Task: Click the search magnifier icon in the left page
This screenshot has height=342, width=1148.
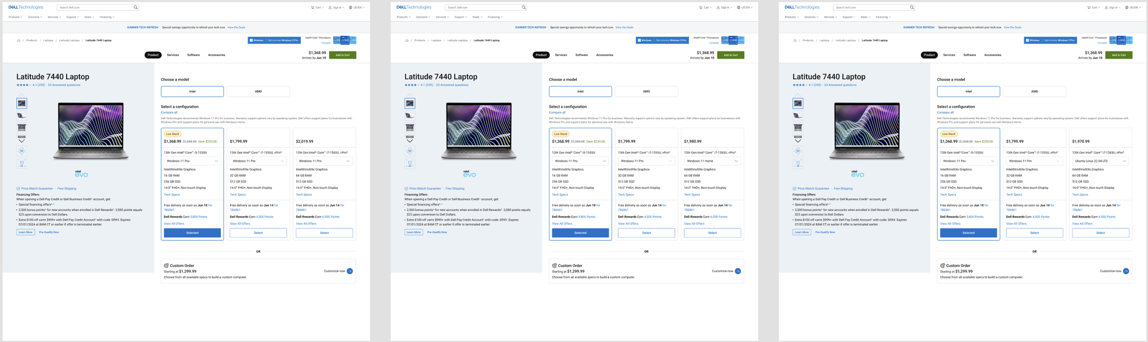Action: point(135,7)
